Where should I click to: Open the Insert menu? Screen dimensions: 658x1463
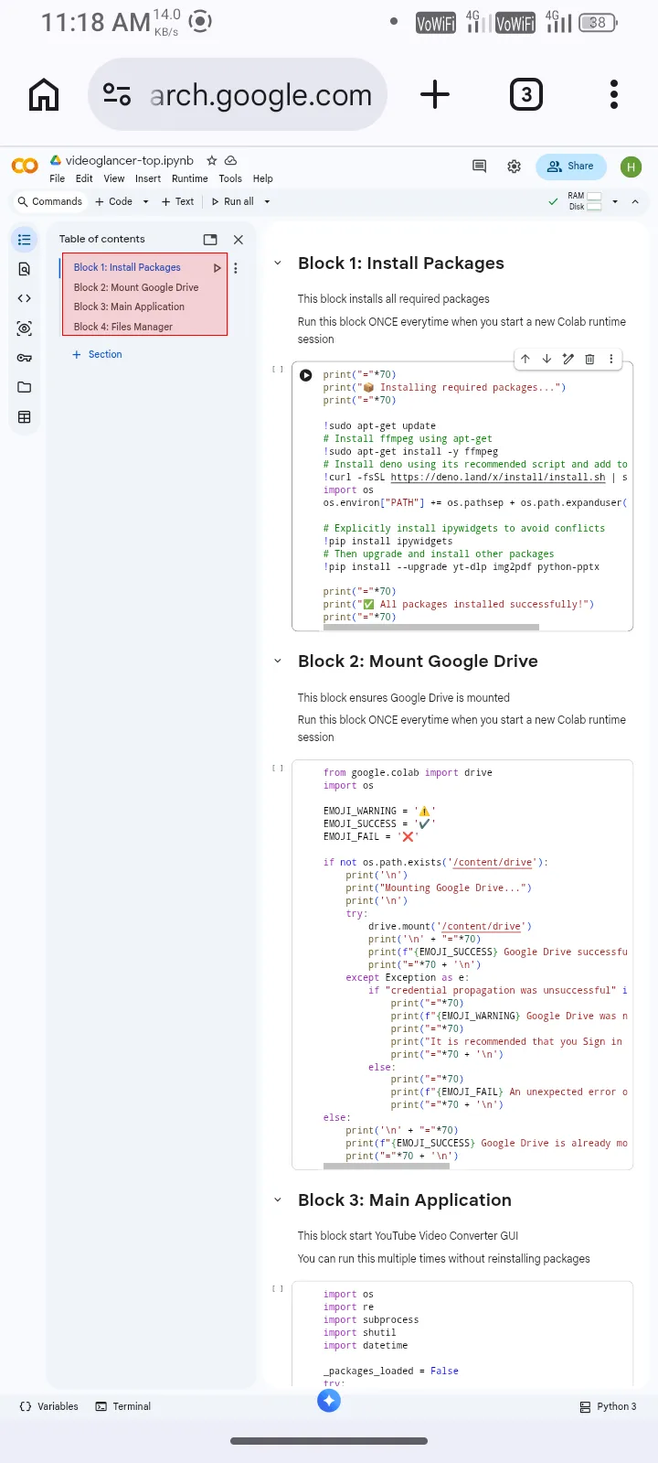(x=148, y=178)
